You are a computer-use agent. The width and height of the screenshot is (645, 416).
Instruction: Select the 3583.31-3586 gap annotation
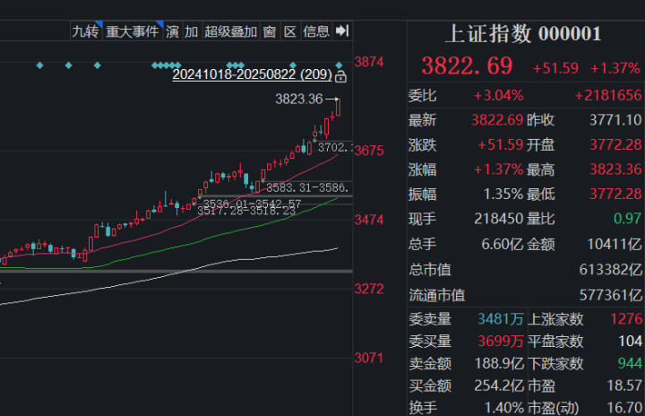[307, 187]
